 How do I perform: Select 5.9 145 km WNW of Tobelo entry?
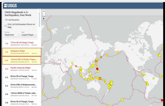pos(20,94)
